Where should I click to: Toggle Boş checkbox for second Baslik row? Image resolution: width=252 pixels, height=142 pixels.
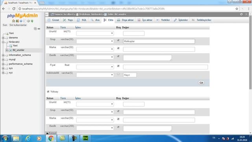[x=118, y=127]
